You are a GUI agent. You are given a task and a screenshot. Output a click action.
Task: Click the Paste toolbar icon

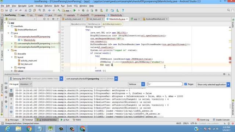click(x=34, y=10)
